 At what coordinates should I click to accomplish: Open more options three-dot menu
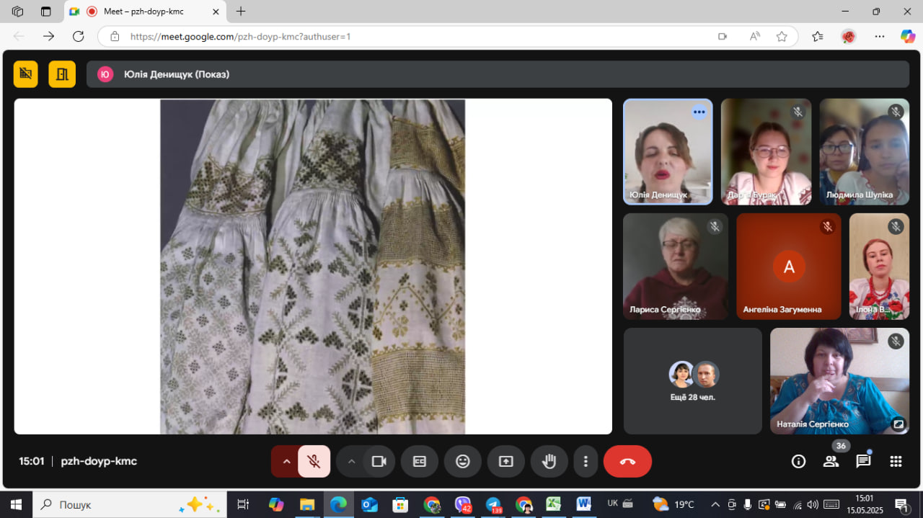click(586, 461)
